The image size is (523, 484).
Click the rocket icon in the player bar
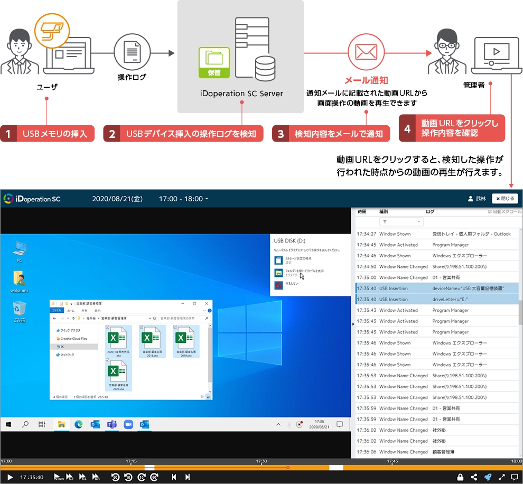(x=488, y=477)
